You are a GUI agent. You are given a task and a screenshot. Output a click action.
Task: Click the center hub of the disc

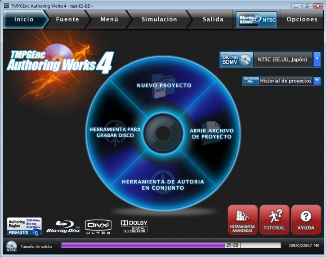(x=163, y=133)
